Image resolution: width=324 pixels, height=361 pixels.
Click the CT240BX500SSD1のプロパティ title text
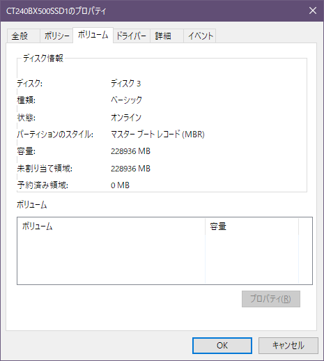coord(56,11)
